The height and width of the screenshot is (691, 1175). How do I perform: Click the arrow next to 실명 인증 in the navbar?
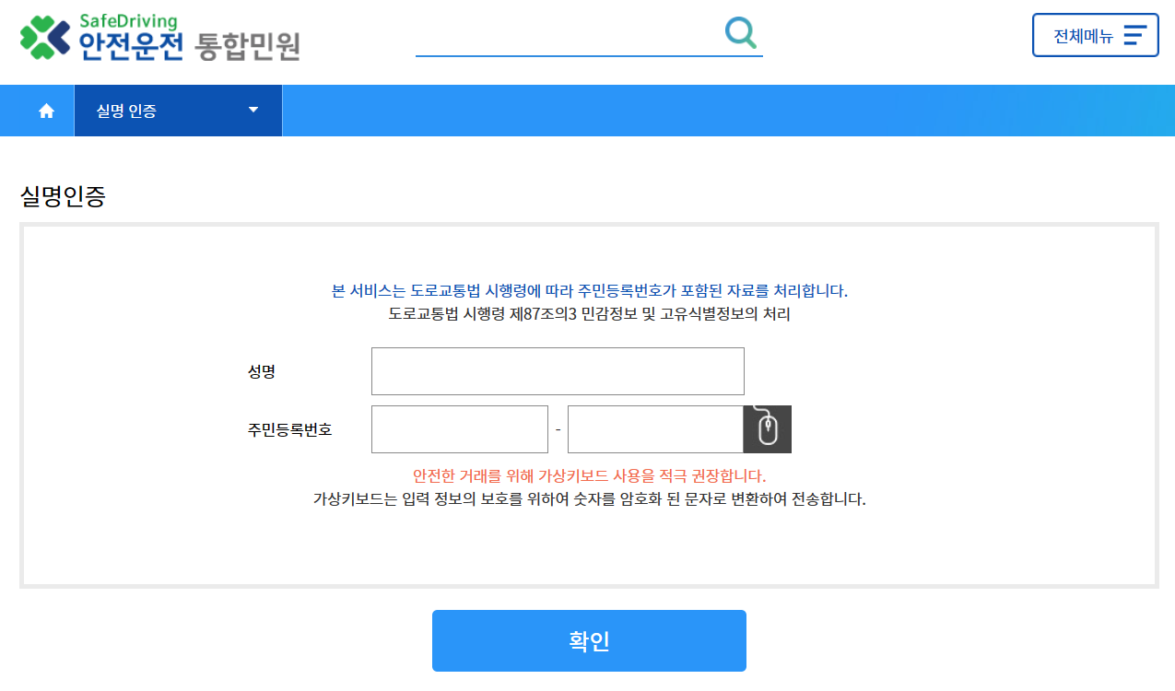[x=253, y=111]
